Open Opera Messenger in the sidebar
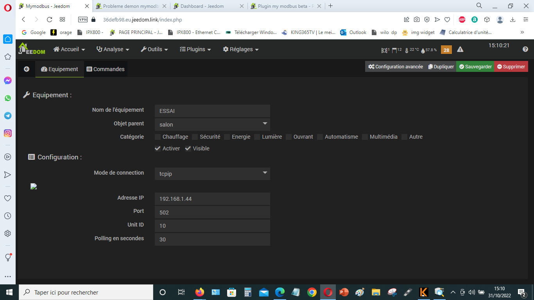The width and height of the screenshot is (534, 300). pyautogui.click(x=7, y=80)
